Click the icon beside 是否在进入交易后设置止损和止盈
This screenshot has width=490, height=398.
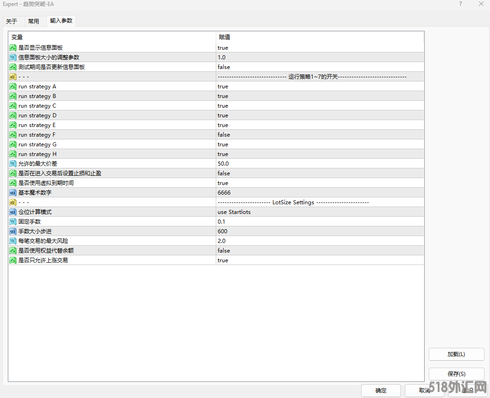[13, 173]
